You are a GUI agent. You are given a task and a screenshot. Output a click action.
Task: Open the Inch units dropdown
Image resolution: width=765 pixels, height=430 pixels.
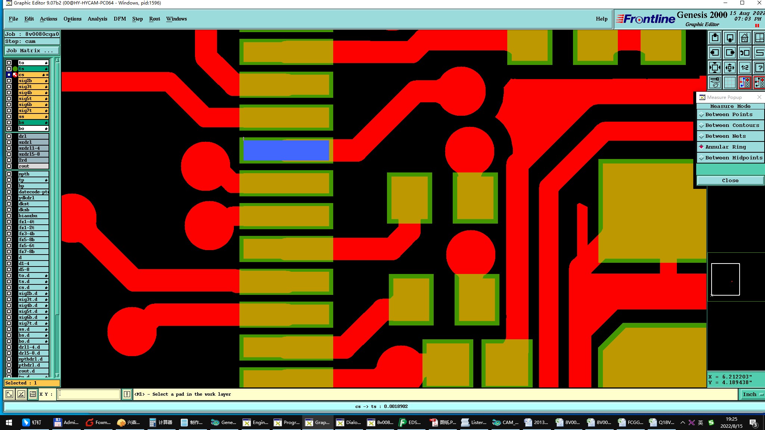pos(752,394)
